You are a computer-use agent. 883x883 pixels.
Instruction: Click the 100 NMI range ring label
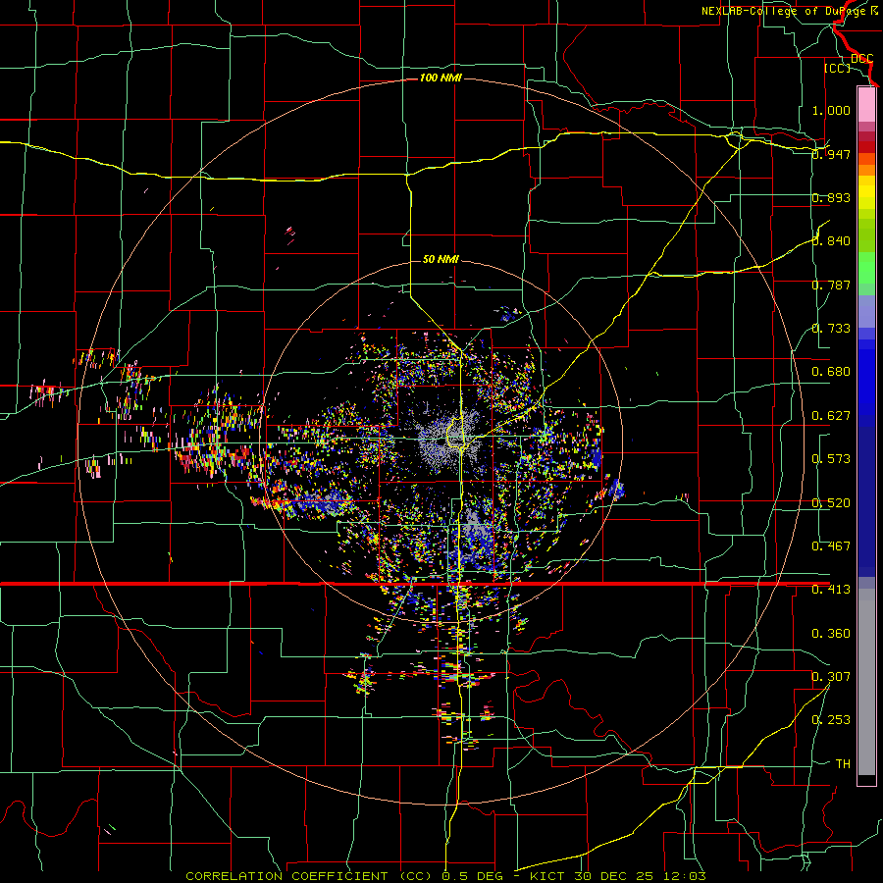(441, 78)
